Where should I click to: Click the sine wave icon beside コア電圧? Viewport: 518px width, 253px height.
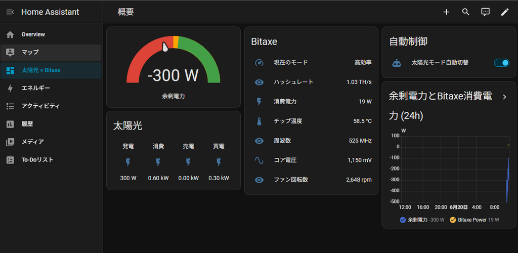point(260,160)
